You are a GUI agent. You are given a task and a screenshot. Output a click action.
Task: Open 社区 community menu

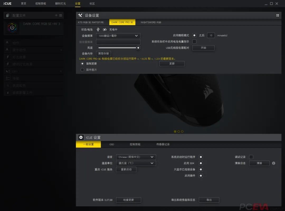[x=92, y=3]
